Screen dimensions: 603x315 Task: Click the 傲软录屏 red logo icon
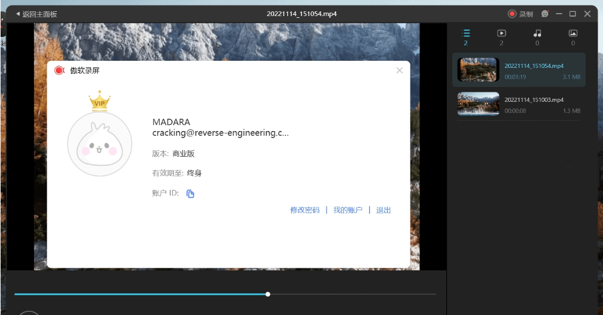[x=60, y=70]
